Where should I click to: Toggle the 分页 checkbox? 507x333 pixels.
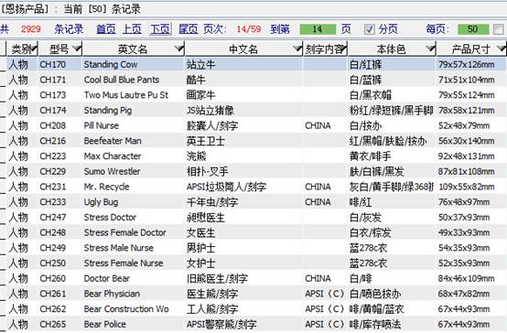(369, 29)
